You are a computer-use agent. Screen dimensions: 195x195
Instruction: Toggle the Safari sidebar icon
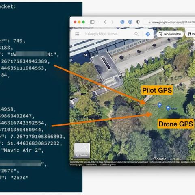coord(92,22)
